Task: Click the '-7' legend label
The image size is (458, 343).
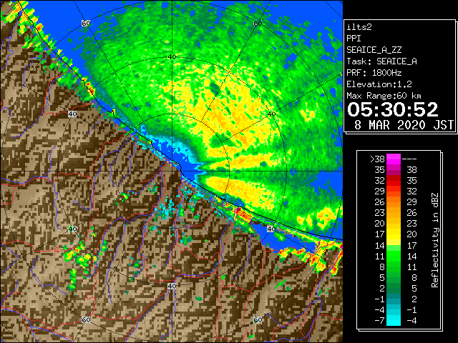Action: pyautogui.click(x=379, y=321)
